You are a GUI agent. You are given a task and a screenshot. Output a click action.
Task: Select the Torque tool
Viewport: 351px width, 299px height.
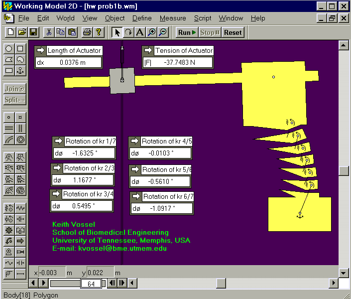pyautogui.click(x=9, y=241)
